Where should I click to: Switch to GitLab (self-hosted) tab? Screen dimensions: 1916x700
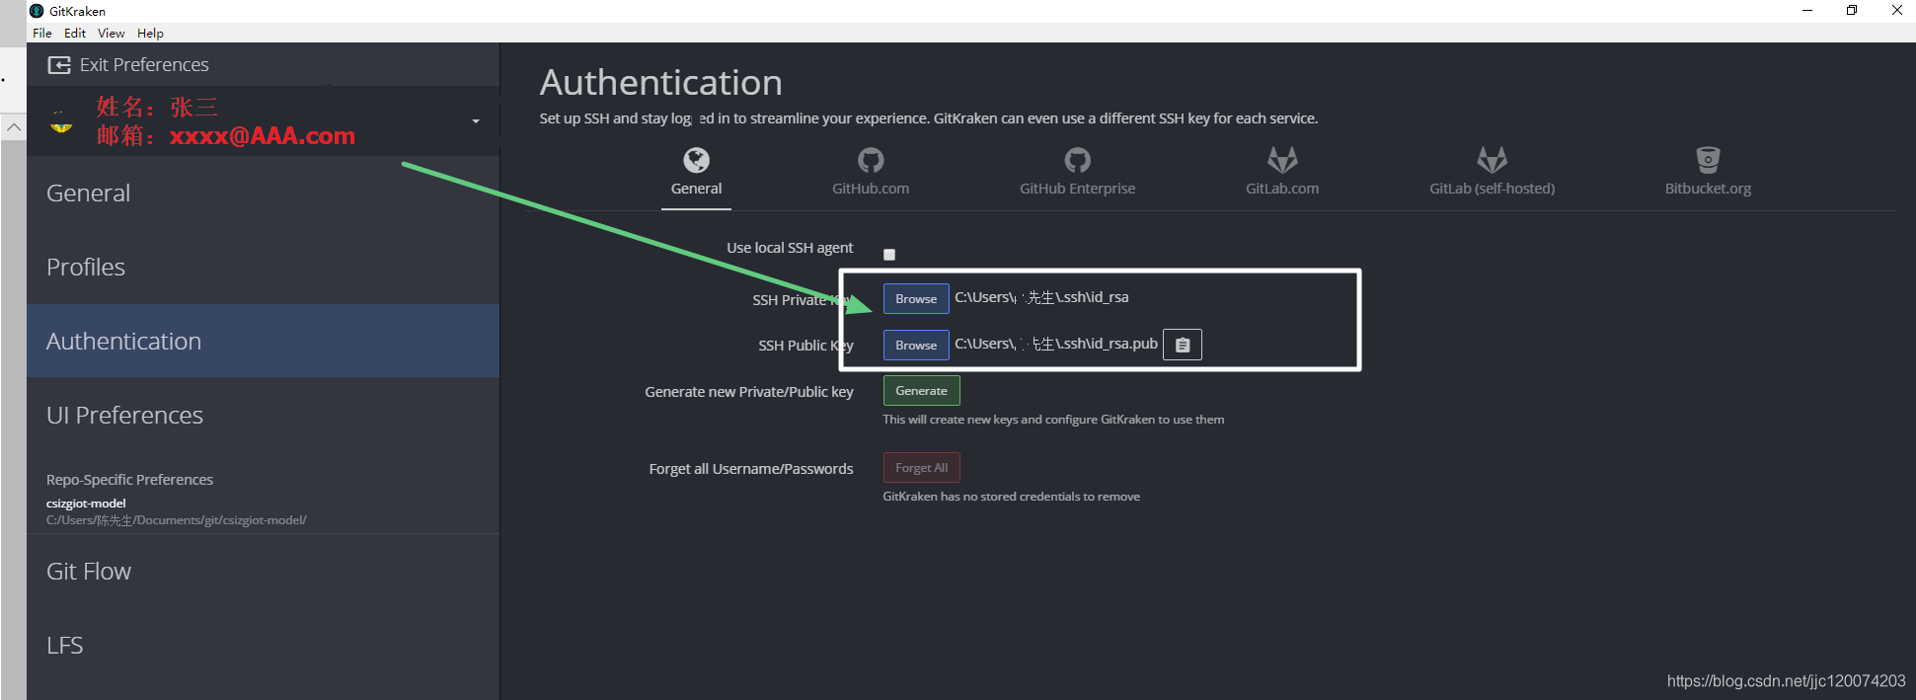pyautogui.click(x=1492, y=175)
